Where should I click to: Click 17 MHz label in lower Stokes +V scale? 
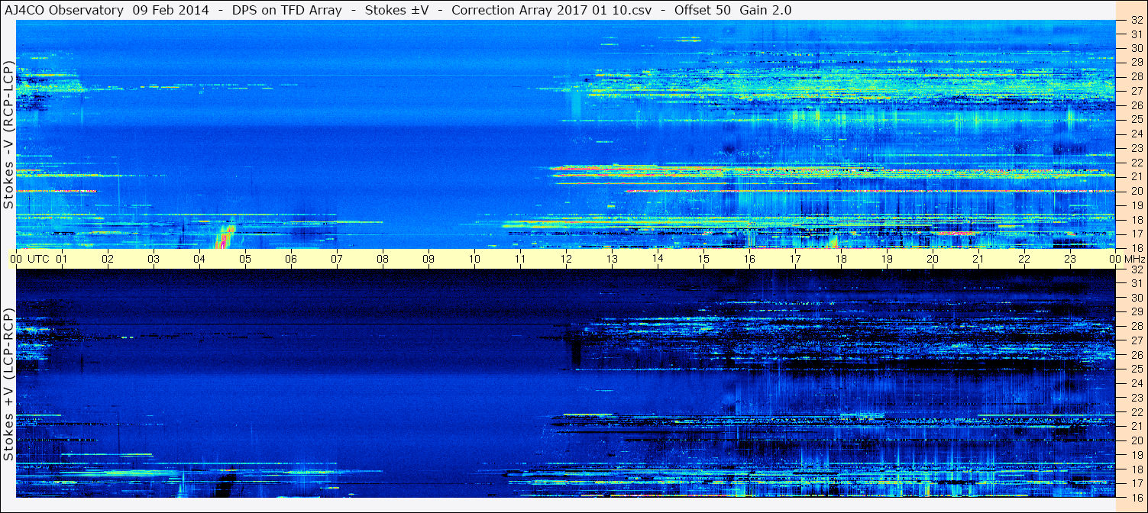1136,483
